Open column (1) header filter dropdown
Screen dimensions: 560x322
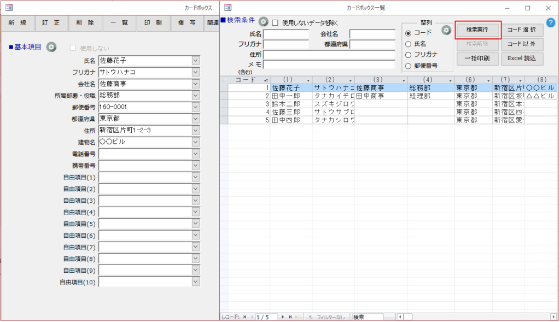(307, 80)
